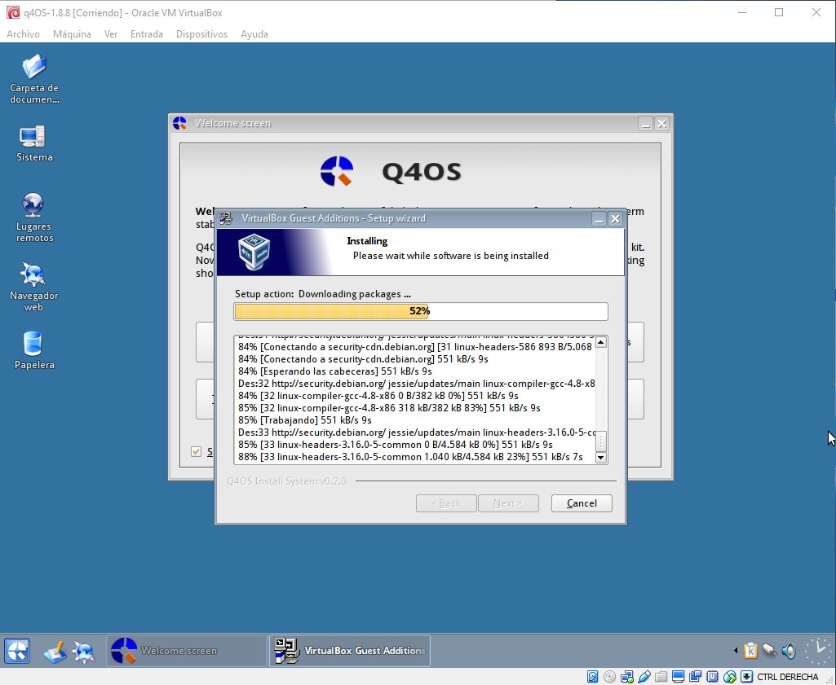836x685 pixels.
Task: Switch to VirtualBox Guest Additions taskbar entry
Action: click(350, 651)
